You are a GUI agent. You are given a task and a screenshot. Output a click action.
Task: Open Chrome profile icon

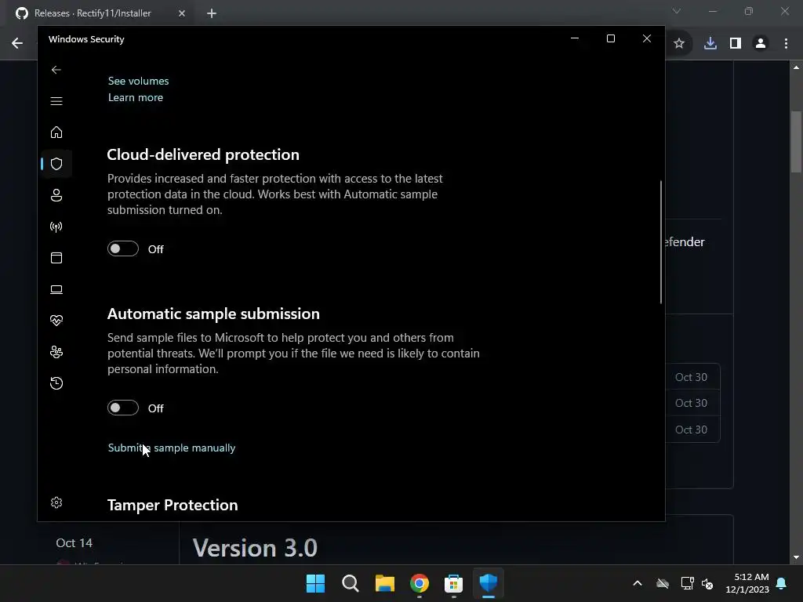[761, 44]
